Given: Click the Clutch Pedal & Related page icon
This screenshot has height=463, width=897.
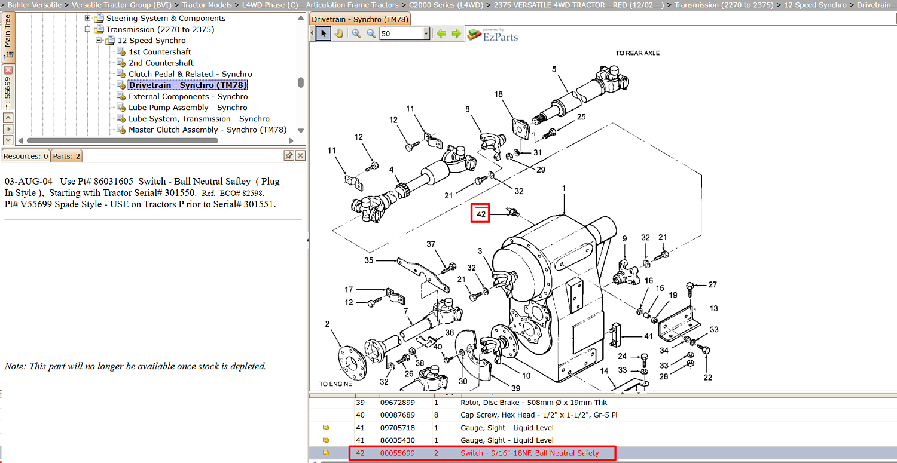Looking at the screenshot, I should pos(121,74).
